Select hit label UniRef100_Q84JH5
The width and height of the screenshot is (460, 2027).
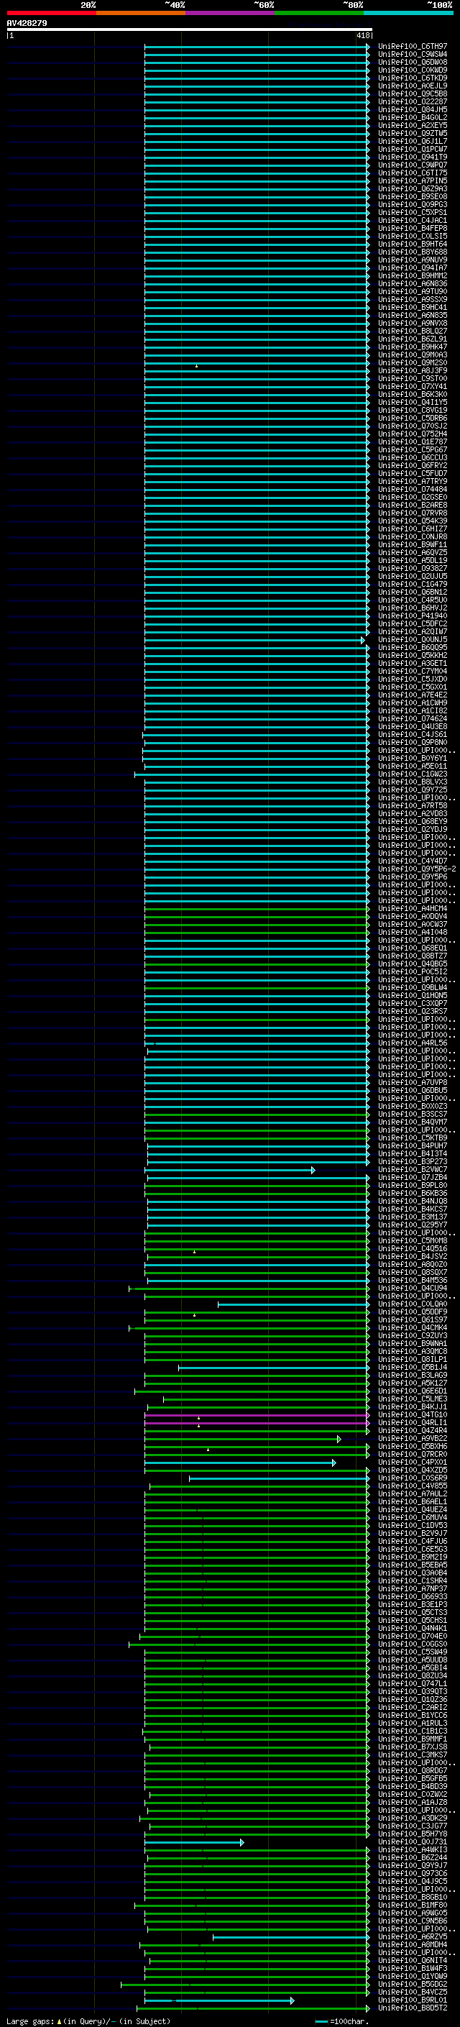(x=412, y=109)
